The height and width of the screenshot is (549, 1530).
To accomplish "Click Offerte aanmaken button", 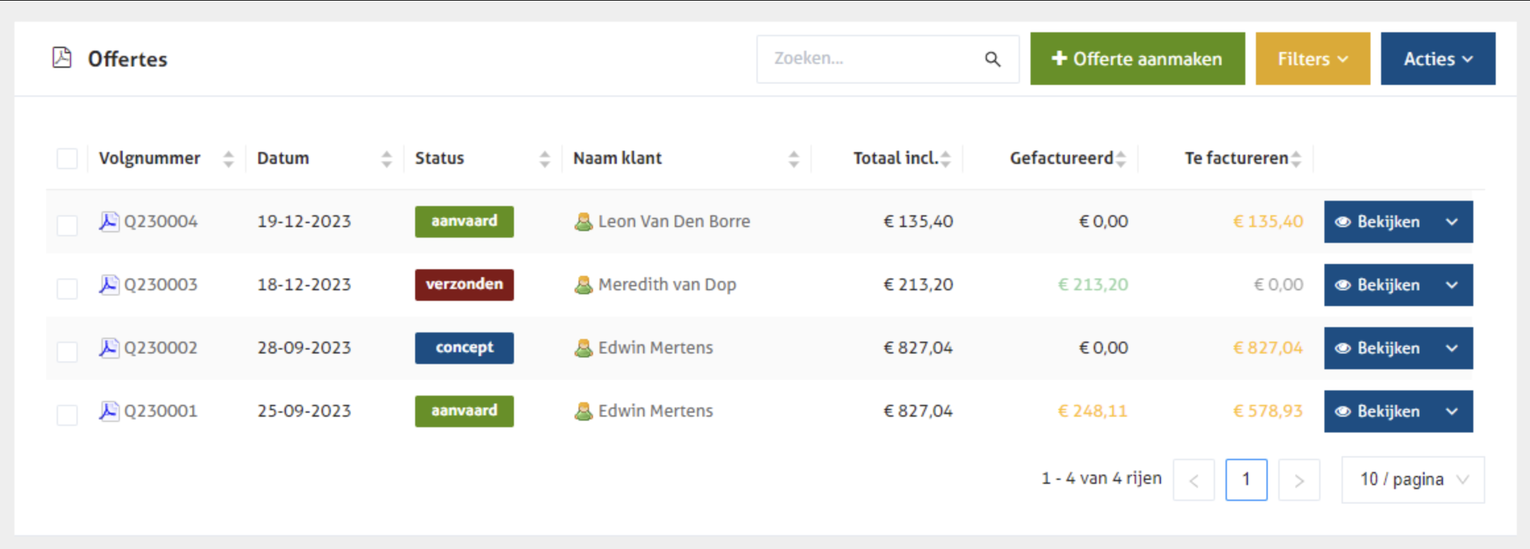I will point(1137,59).
